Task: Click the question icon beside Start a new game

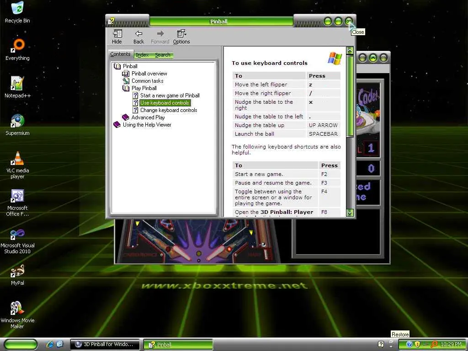Action: [x=135, y=96]
